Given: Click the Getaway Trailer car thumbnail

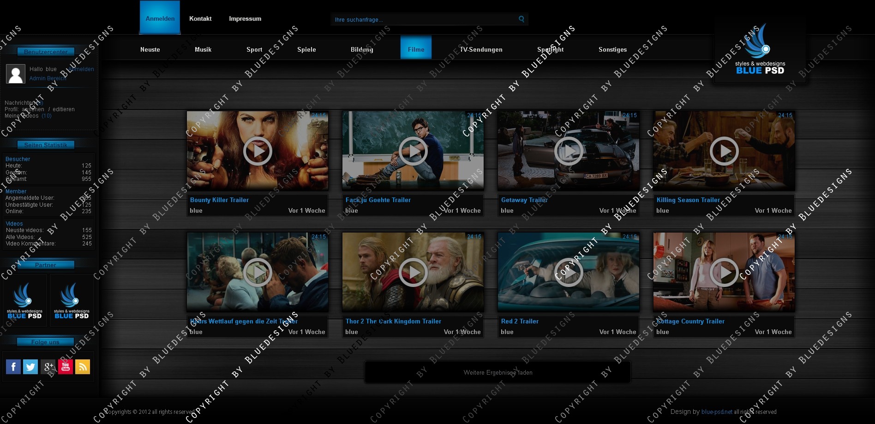Looking at the screenshot, I should tap(569, 150).
